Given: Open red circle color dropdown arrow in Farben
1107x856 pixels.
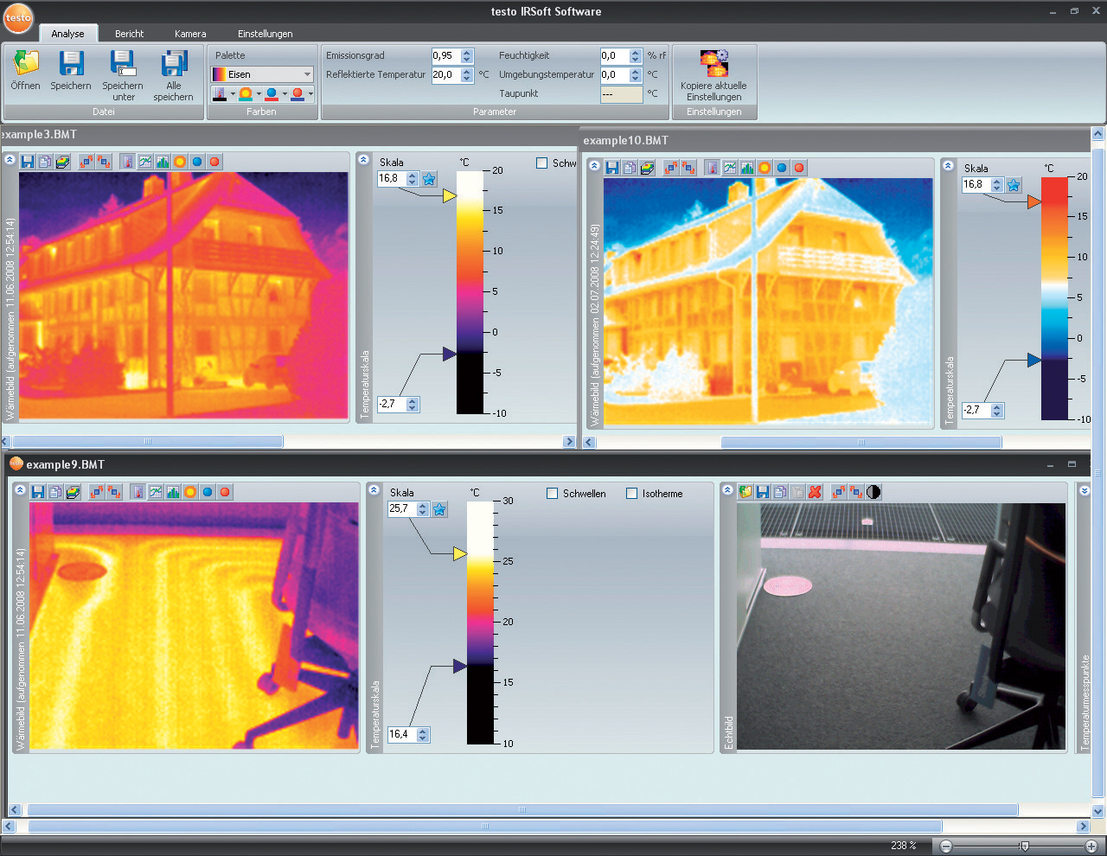Looking at the screenshot, I should [310, 93].
